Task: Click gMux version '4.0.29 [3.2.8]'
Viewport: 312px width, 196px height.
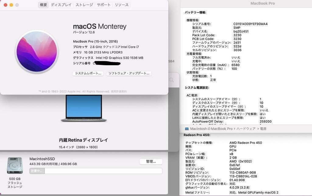Action: [x=239, y=187]
